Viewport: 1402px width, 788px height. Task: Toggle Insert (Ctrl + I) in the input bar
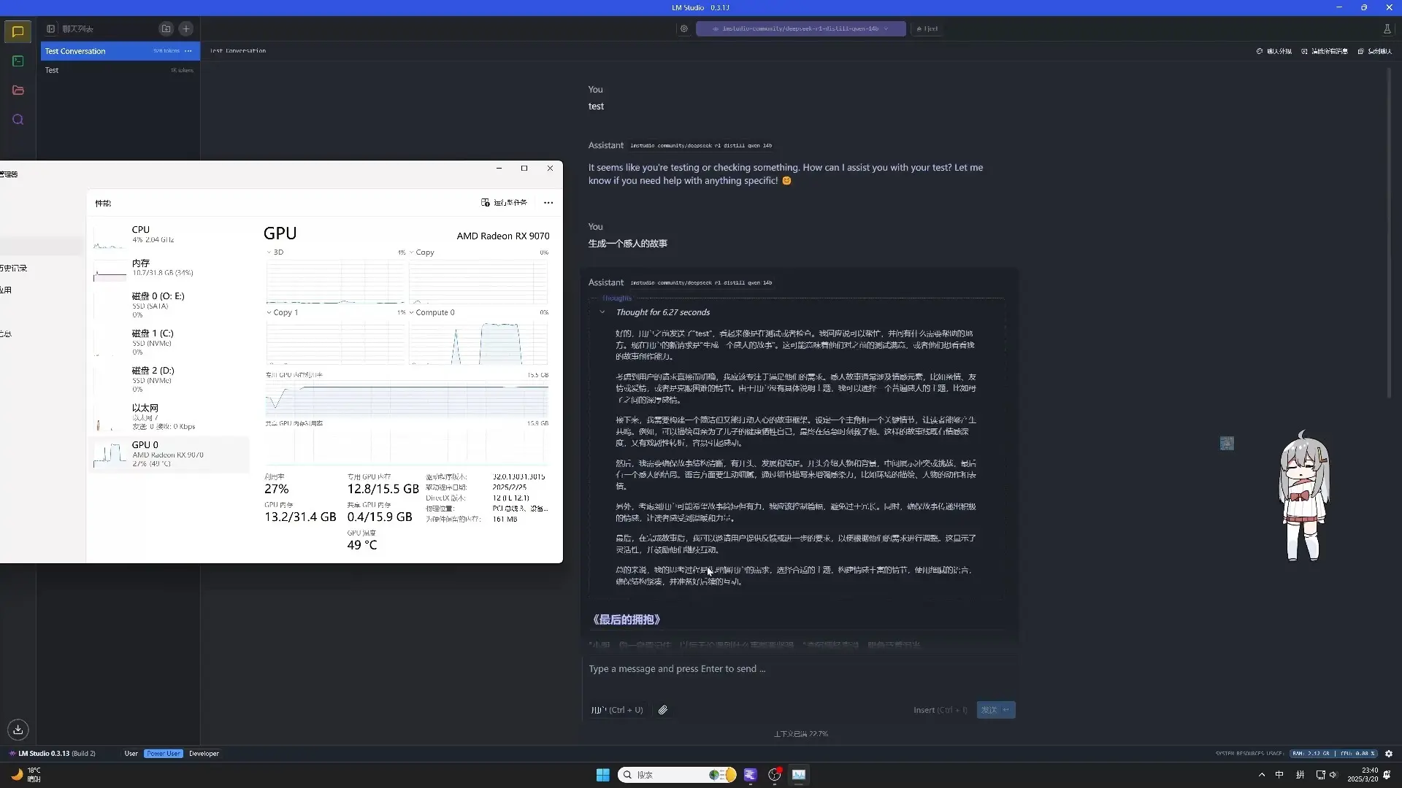click(x=940, y=710)
